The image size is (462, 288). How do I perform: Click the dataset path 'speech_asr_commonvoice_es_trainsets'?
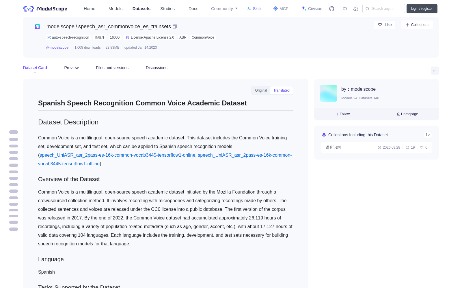124,26
